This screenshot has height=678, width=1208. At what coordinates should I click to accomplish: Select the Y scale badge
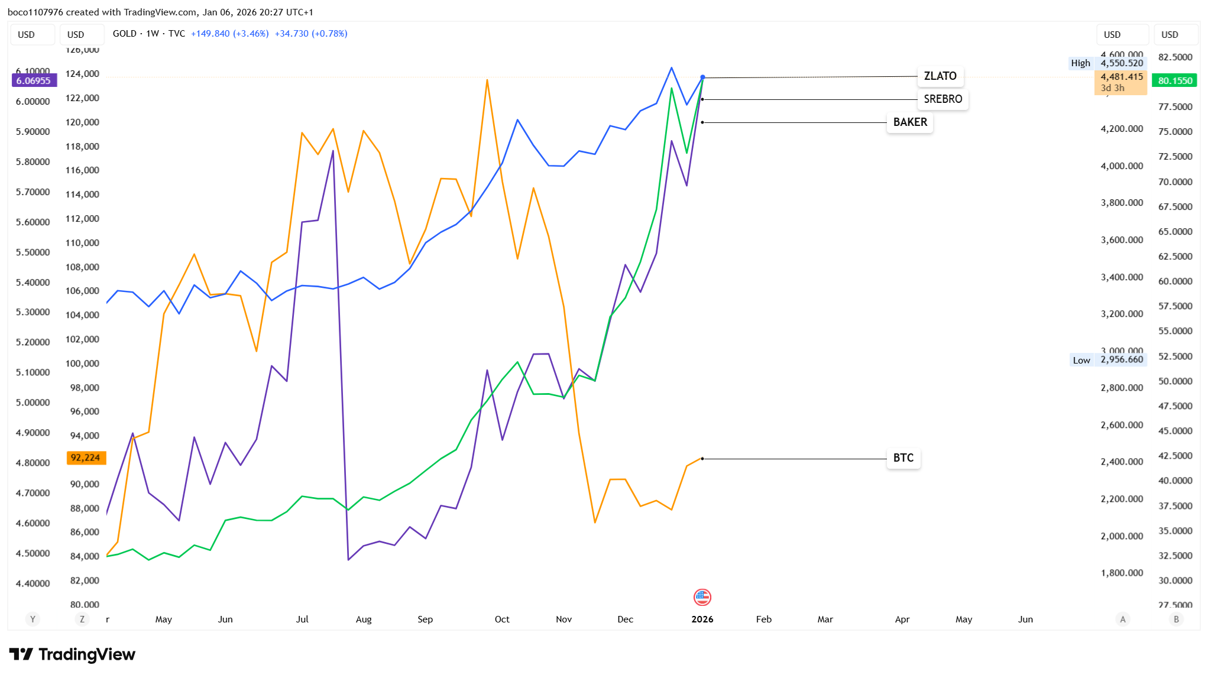click(33, 619)
